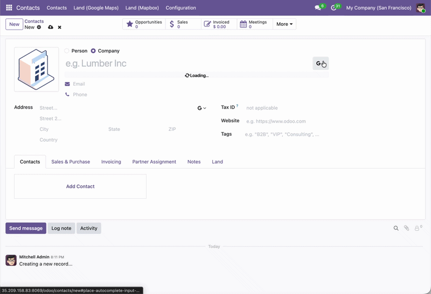
Task: Click the Add Contact button
Action: click(x=80, y=186)
